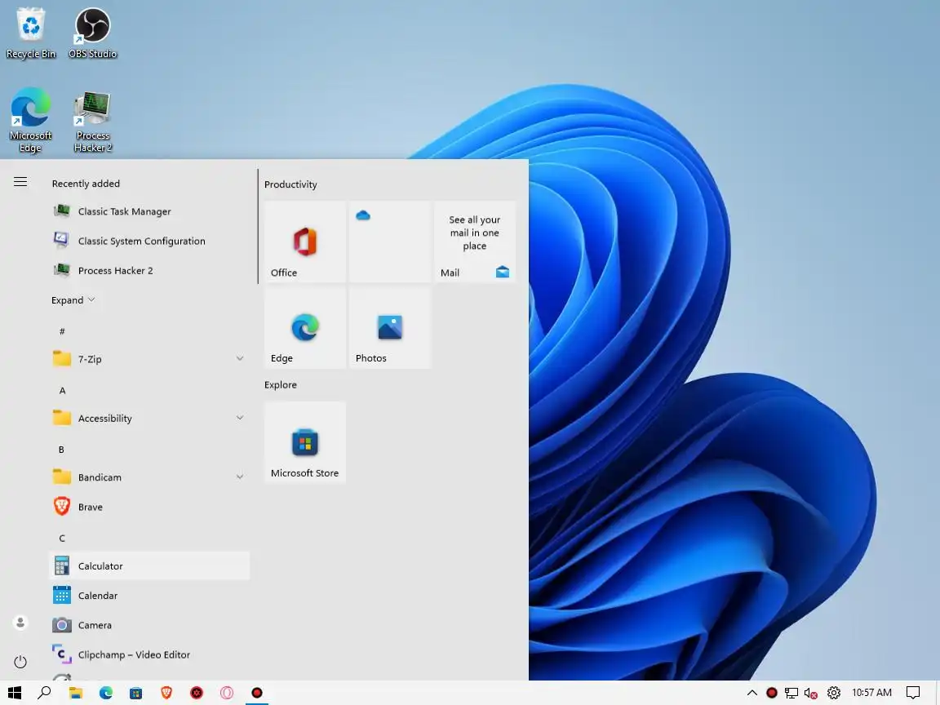
Task: Open the Bandicam folder icon
Action: click(62, 477)
